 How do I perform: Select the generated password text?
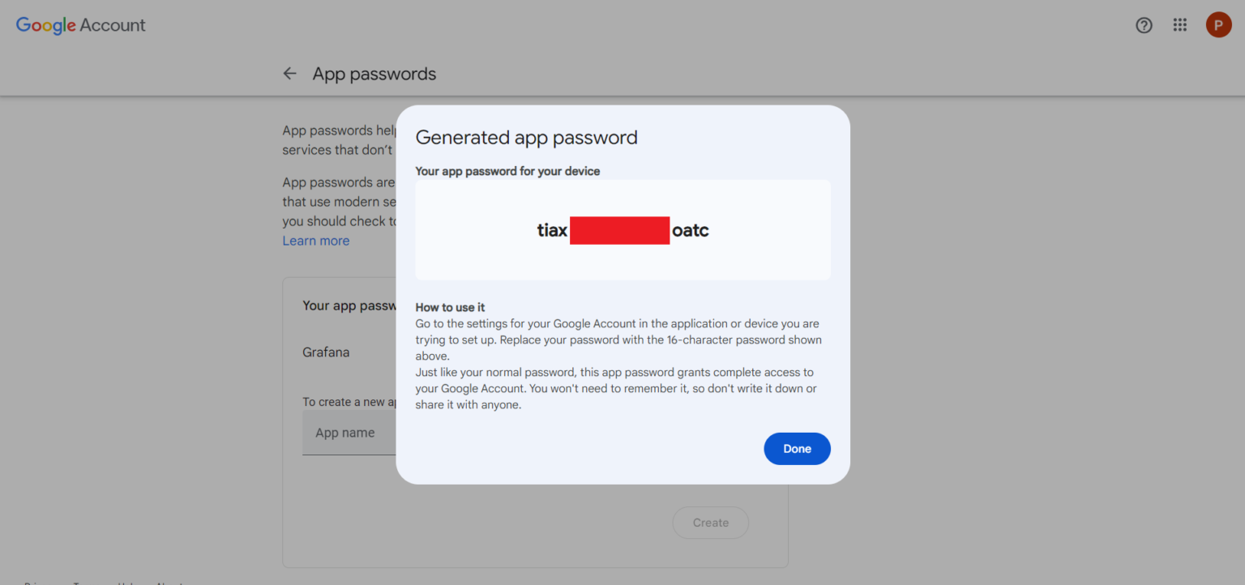point(622,230)
